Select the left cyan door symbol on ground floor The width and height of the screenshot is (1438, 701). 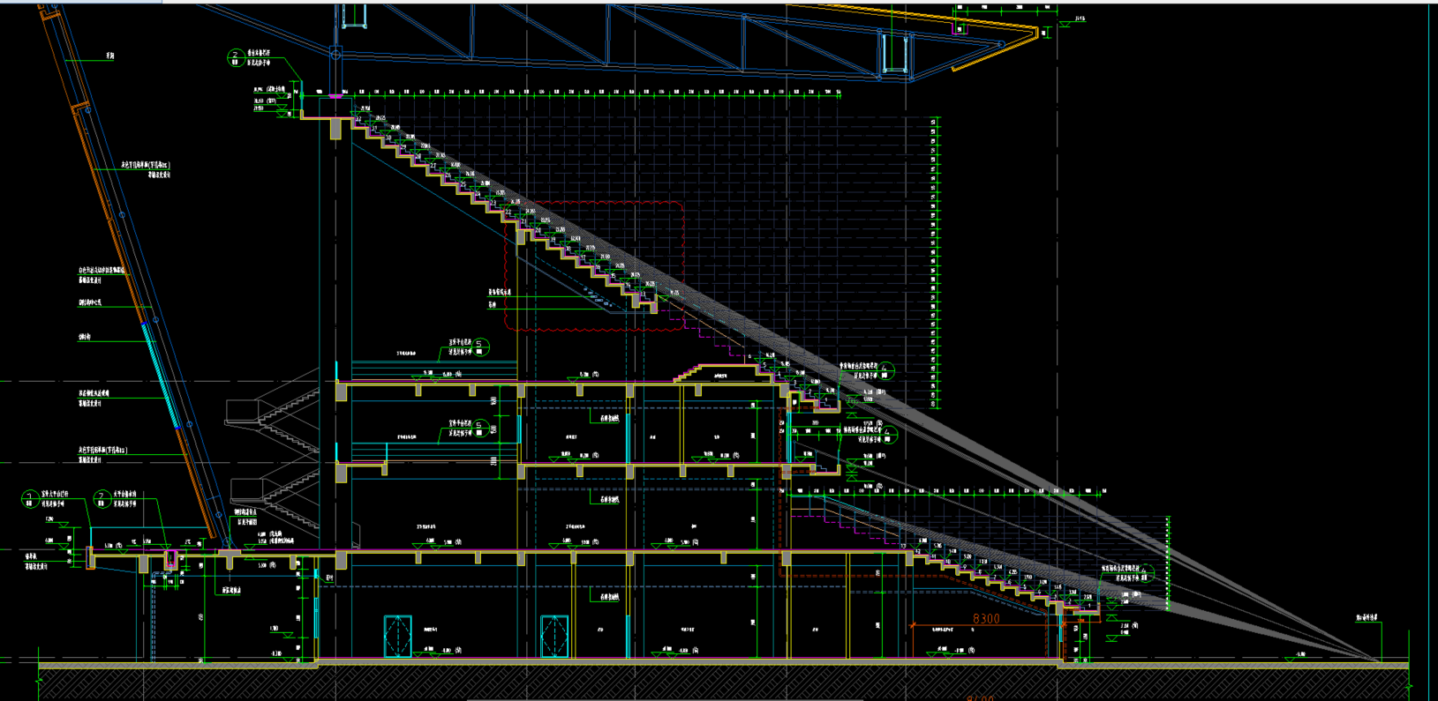pyautogui.click(x=398, y=637)
